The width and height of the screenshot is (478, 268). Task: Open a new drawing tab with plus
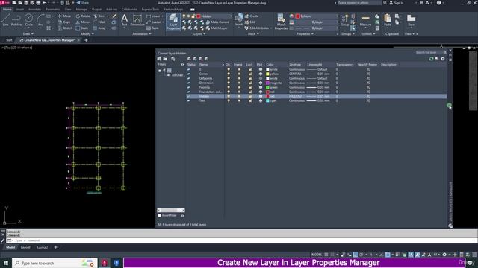[x=86, y=40]
